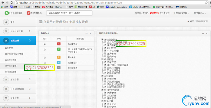The image size is (211, 108).
Task: Click the 首页 home icon in sidebar
Action: point(6,22)
